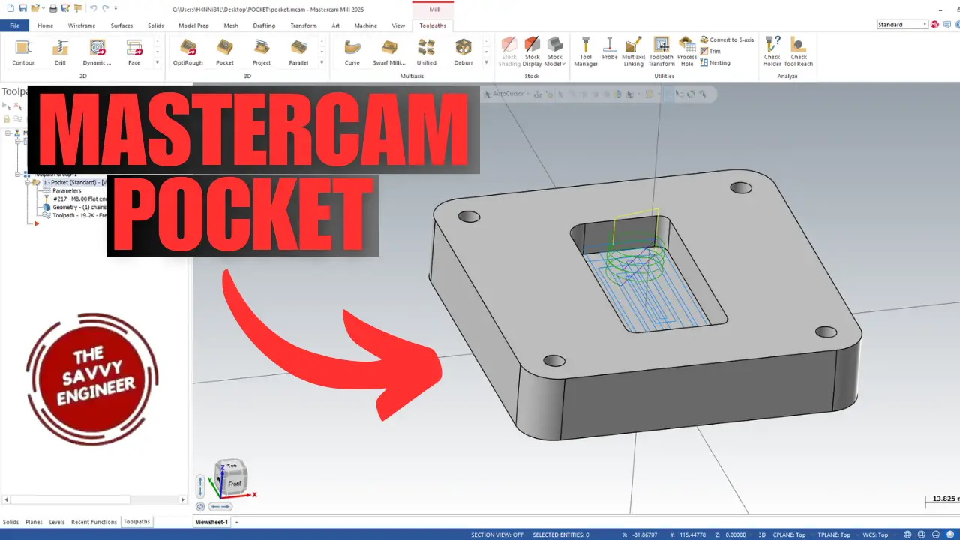Switch to the Levels manager tab
This screenshot has height=540, width=960.
[x=57, y=522]
